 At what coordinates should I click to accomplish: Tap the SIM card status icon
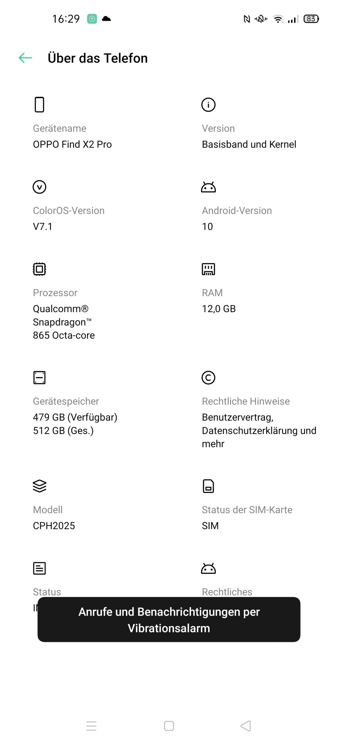click(208, 486)
